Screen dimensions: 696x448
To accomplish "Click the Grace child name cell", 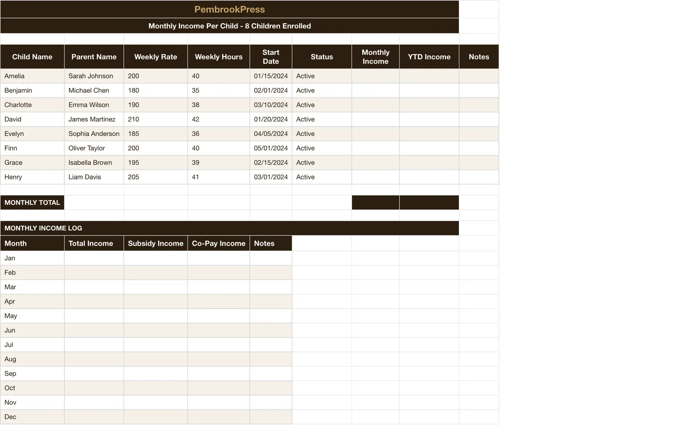I will [32, 162].
